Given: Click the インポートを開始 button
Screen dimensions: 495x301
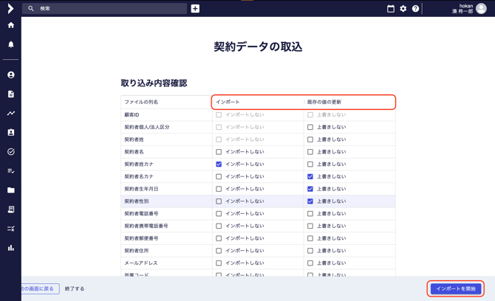Looking at the screenshot, I should [456, 288].
